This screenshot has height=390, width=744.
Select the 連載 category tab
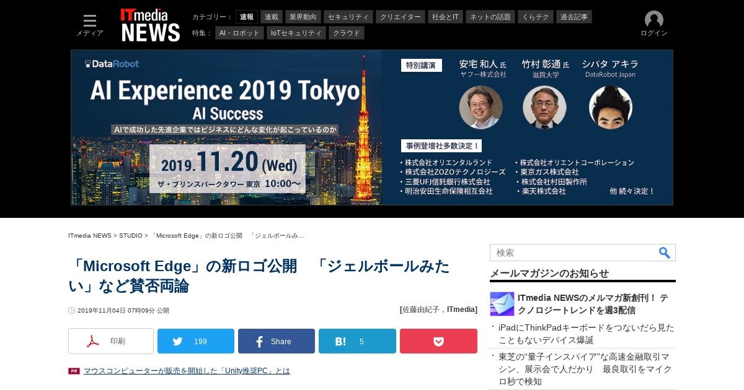coord(272,17)
